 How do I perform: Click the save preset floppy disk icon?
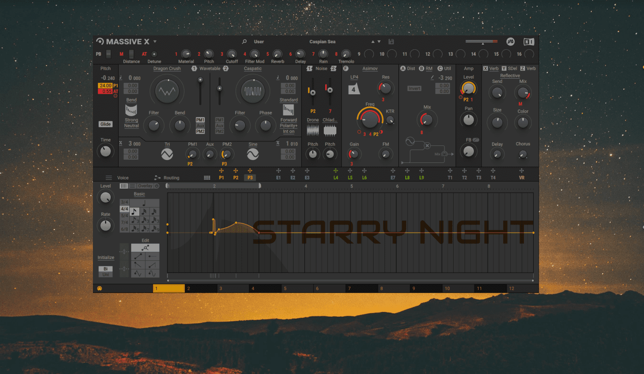[391, 41]
